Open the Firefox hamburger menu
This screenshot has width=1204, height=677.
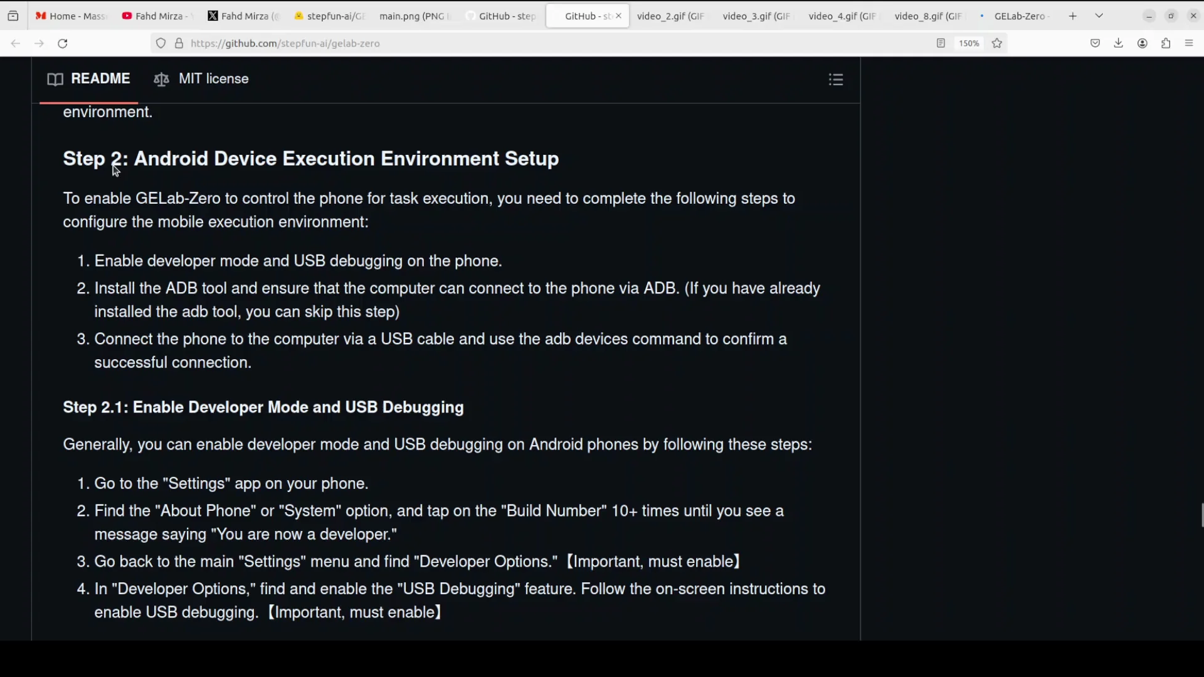pyautogui.click(x=1189, y=43)
